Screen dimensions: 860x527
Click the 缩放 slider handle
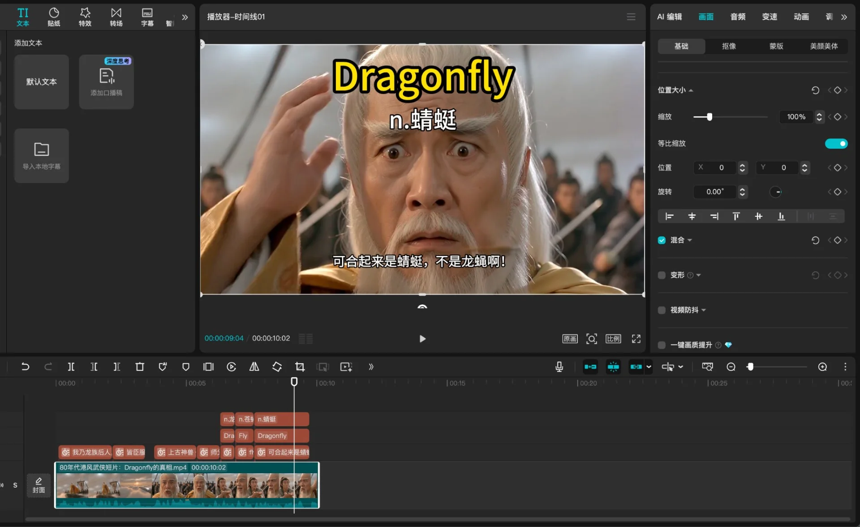(x=709, y=117)
